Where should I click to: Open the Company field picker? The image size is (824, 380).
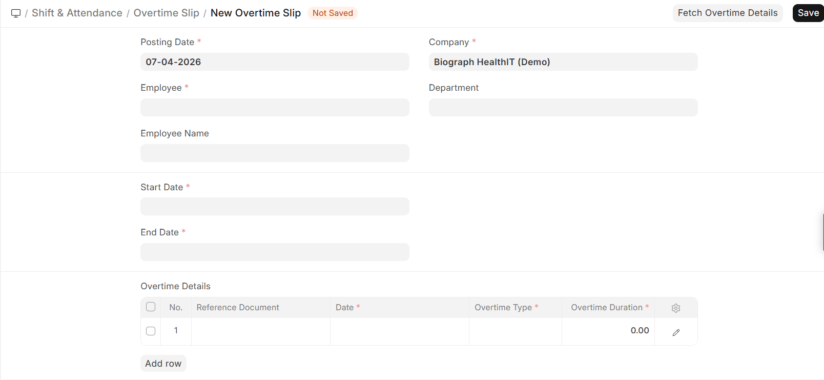(563, 62)
